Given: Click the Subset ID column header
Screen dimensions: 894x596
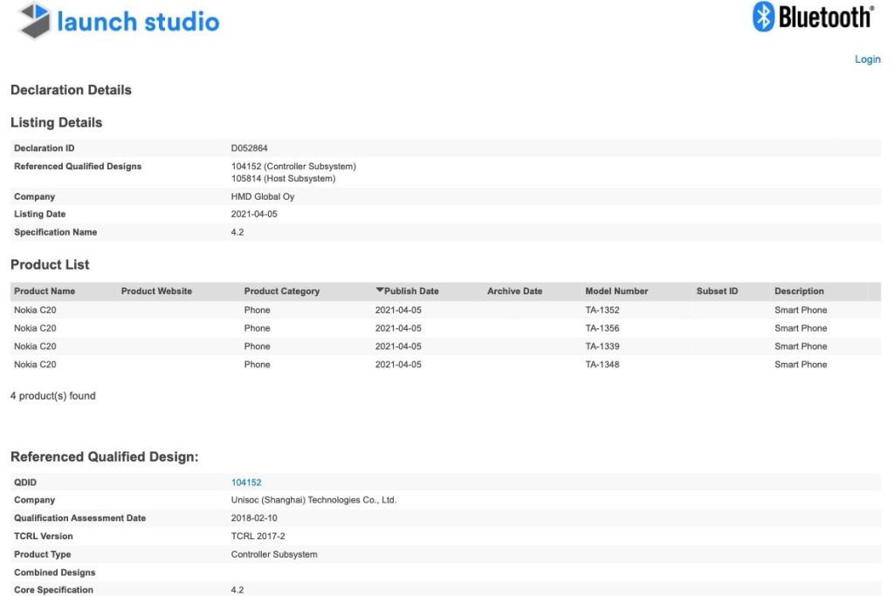Looking at the screenshot, I should [x=718, y=291].
